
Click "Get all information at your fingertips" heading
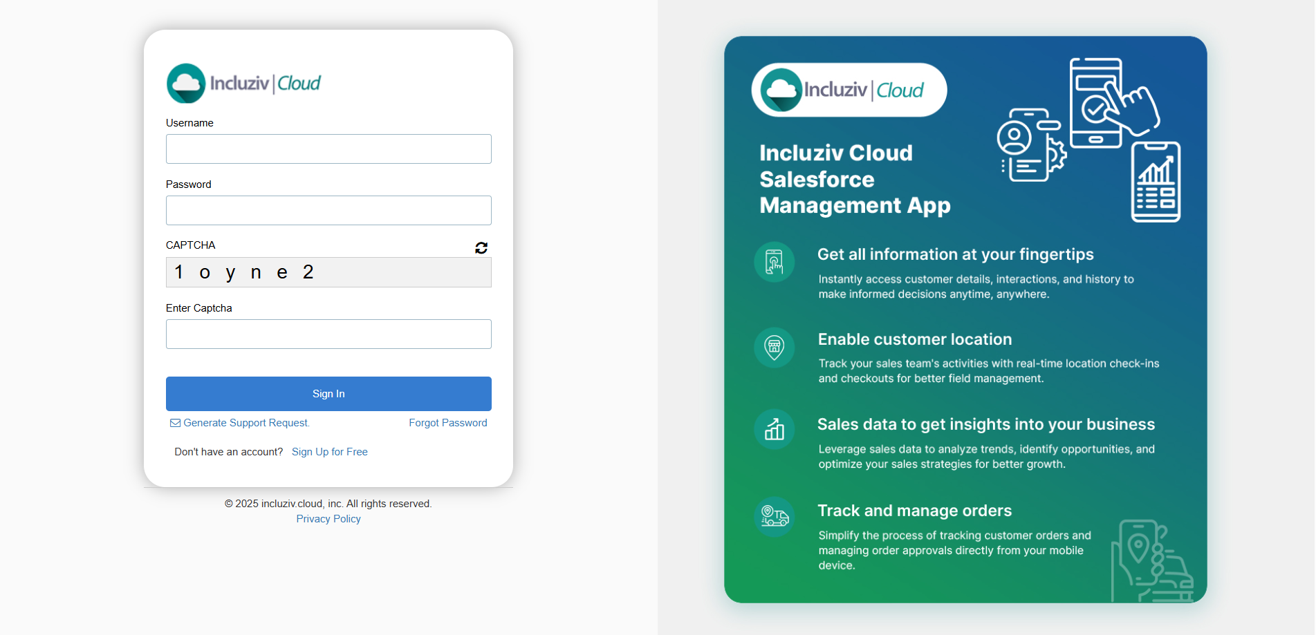[956, 254]
